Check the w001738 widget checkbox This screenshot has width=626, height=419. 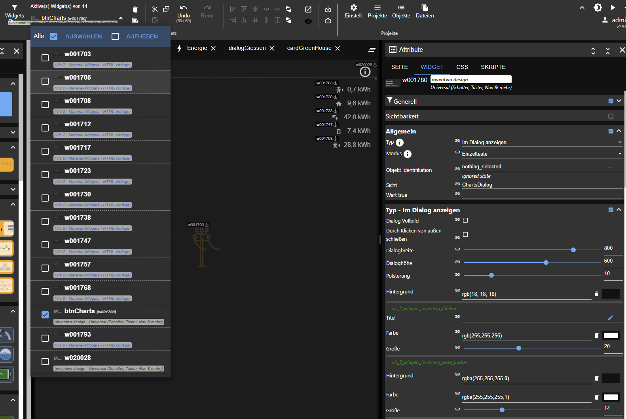tap(45, 221)
